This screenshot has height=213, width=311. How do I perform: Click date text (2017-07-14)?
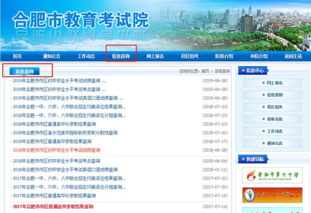pos(215,207)
